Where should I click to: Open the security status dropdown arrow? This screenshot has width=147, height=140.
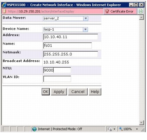point(114,129)
